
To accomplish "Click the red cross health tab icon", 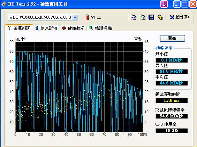I will (64, 28).
